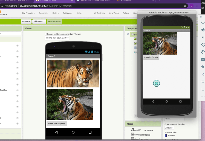Open the Connect menu
This screenshot has width=205, height=141.
point(44,13)
